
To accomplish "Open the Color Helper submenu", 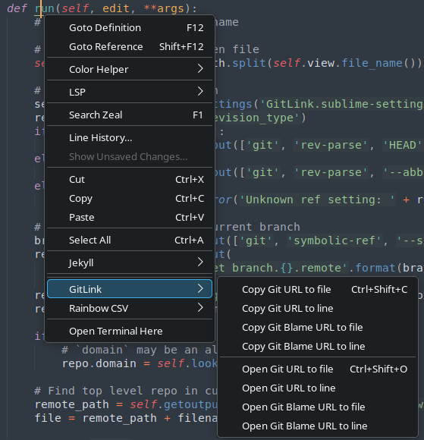I will [130, 69].
